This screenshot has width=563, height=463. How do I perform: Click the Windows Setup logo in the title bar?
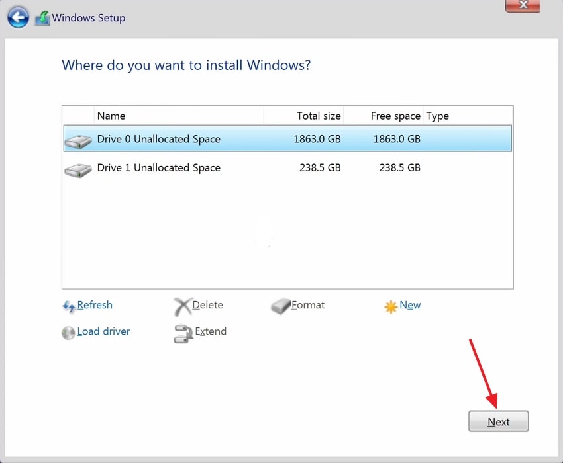[x=43, y=17]
